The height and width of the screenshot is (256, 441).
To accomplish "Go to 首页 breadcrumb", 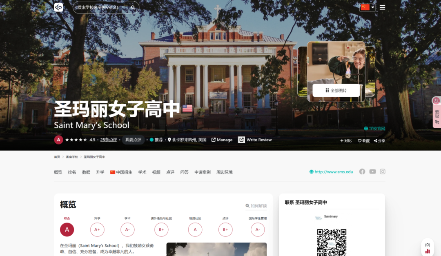I will click(57, 157).
